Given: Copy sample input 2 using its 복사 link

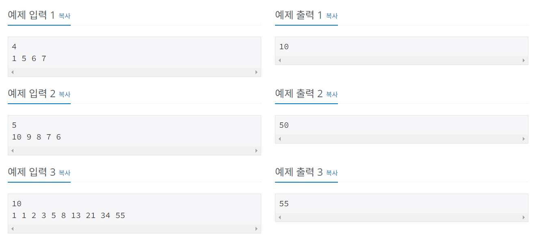Looking at the screenshot, I should point(64,94).
